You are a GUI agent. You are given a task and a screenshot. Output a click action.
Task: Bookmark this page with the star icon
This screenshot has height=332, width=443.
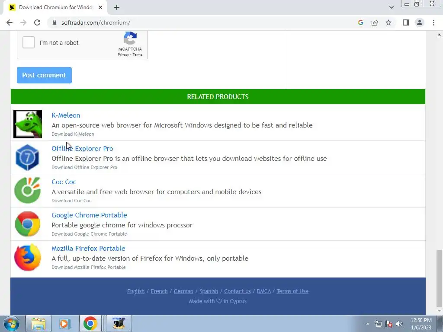(x=388, y=22)
